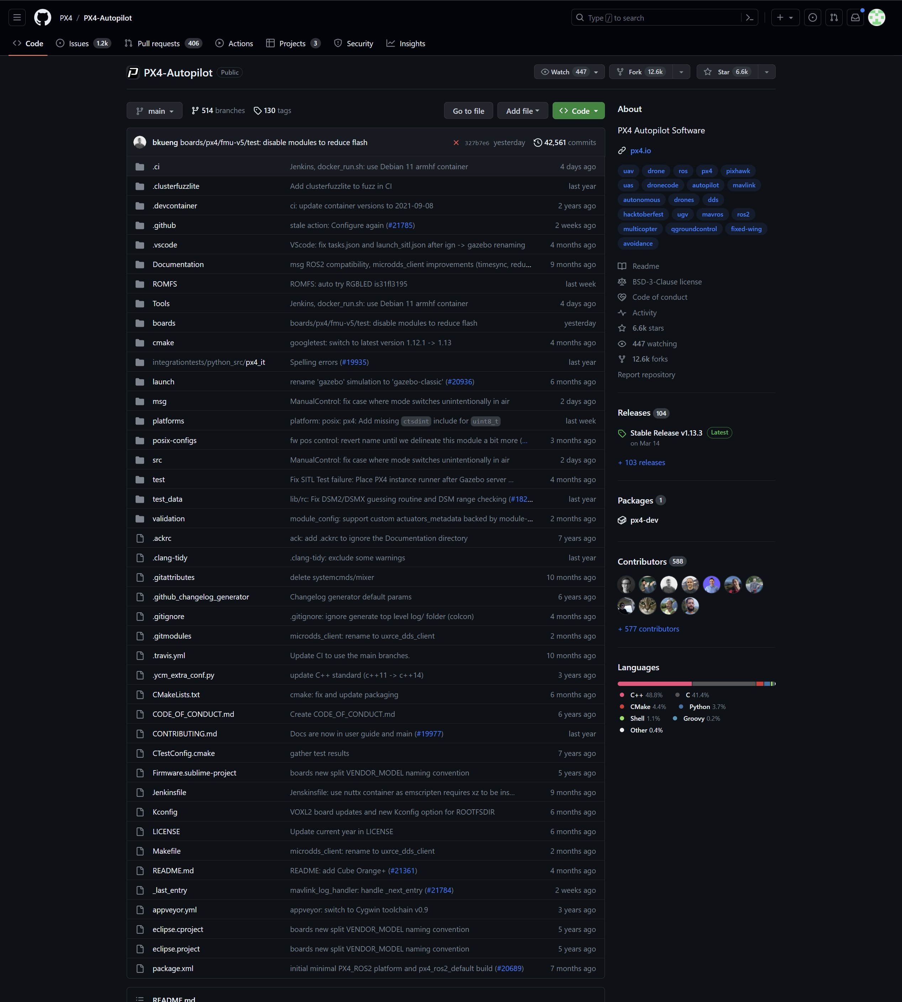
Task: Expand the Add file dropdown
Action: (x=522, y=111)
